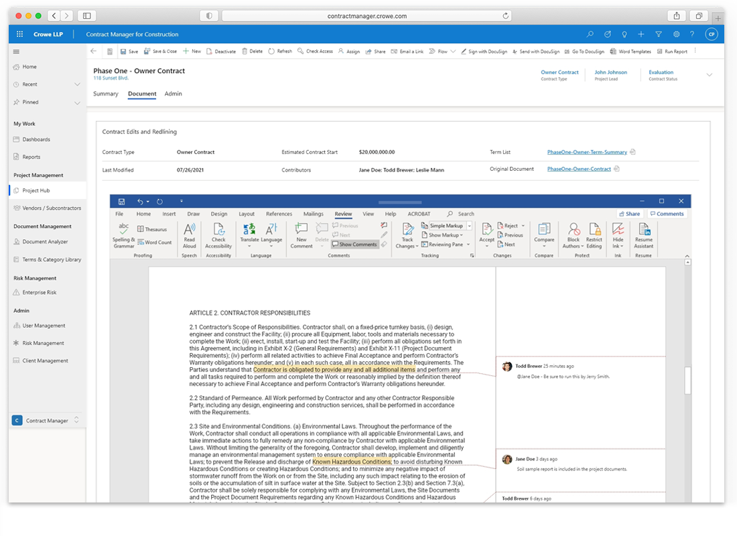Toggle the Show Comments button
Image resolution: width=737 pixels, height=536 pixels.
coord(354,245)
